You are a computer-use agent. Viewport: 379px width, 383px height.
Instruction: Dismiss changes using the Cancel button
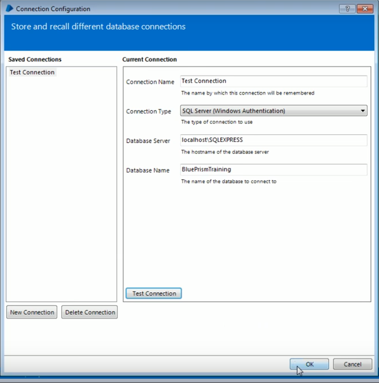click(352, 364)
